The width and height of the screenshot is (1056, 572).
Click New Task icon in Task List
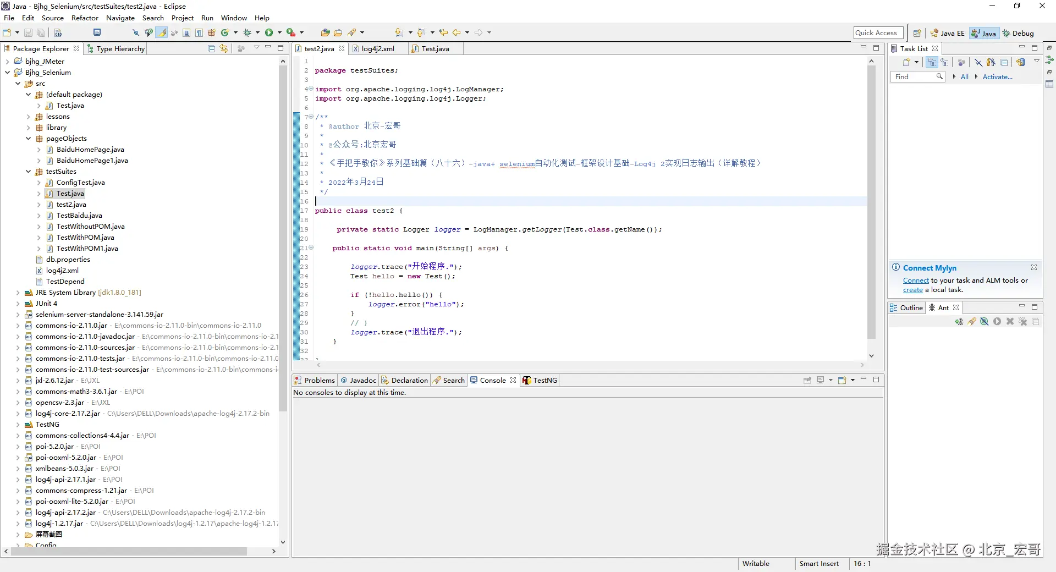click(906, 63)
